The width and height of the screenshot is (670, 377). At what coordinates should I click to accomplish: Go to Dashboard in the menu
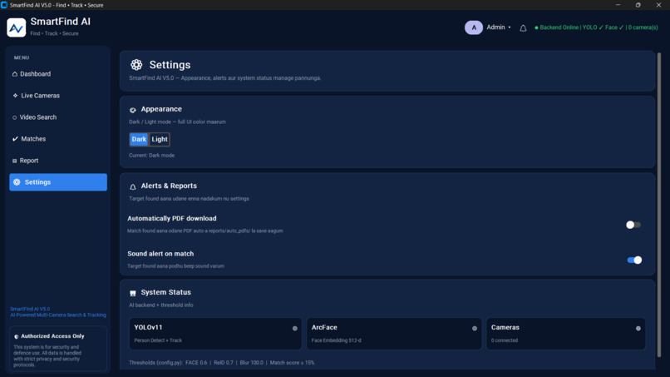pos(58,74)
